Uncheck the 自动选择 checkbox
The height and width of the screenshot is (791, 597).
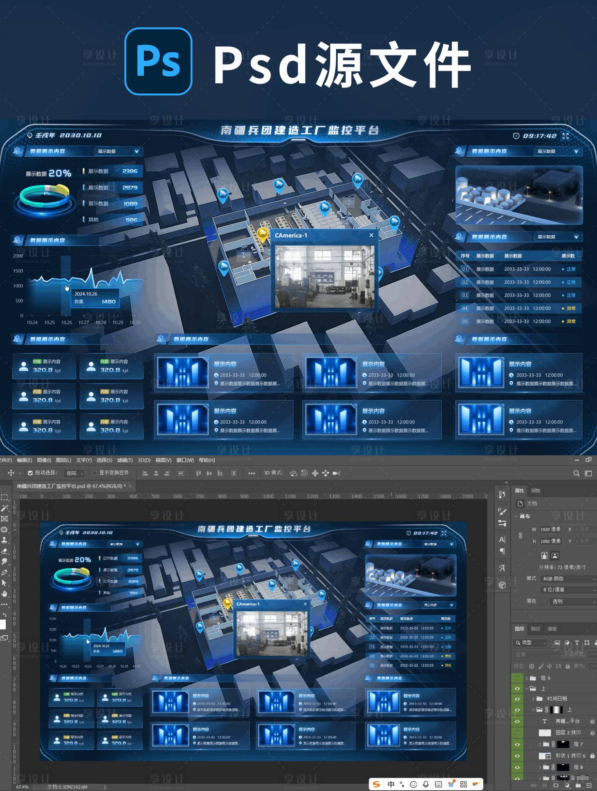(x=30, y=473)
